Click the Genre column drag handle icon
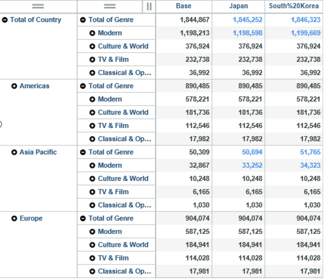325x280 pixels. click(110, 6)
